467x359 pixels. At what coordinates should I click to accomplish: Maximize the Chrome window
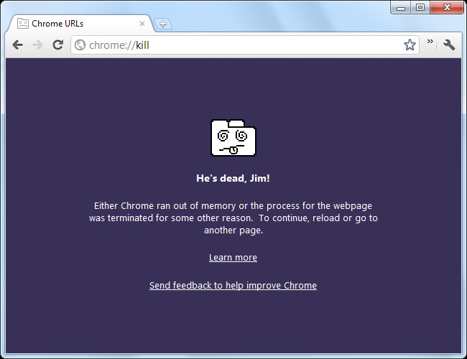click(x=420, y=7)
